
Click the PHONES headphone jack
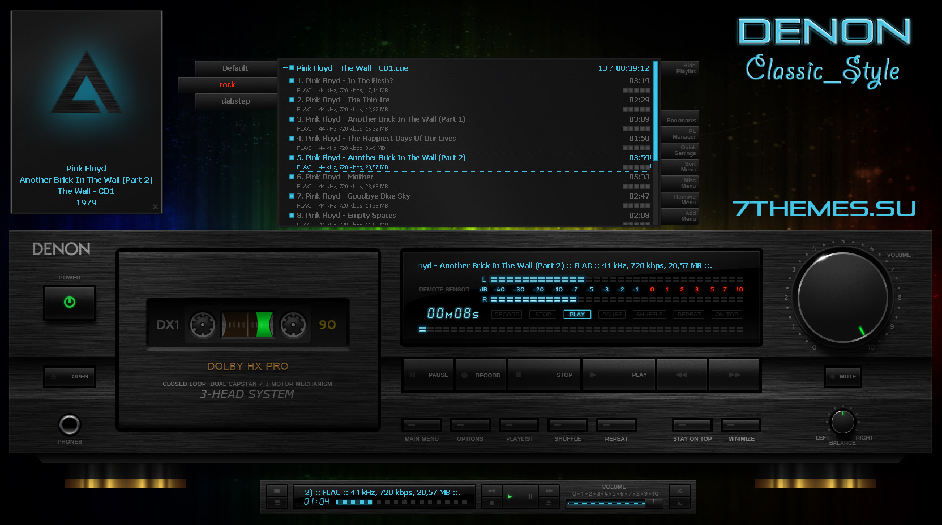click(x=70, y=425)
